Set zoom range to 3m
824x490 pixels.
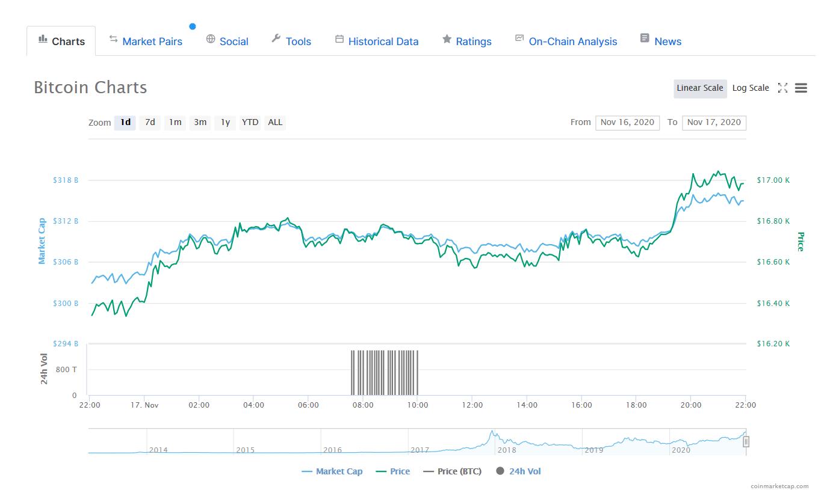[200, 122]
